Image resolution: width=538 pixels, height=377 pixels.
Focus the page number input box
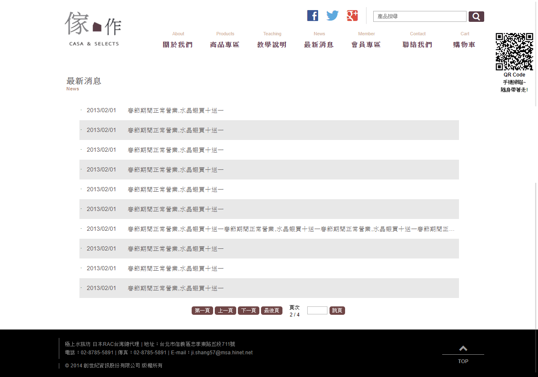(x=317, y=311)
